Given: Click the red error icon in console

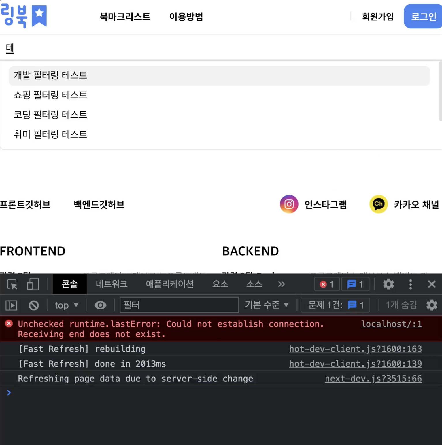Looking at the screenshot, I should click(9, 324).
